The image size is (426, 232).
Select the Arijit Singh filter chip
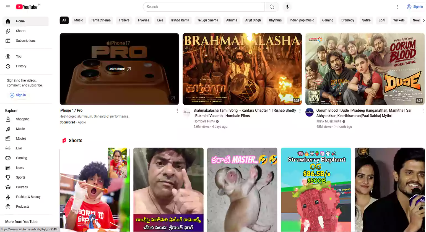(x=253, y=20)
